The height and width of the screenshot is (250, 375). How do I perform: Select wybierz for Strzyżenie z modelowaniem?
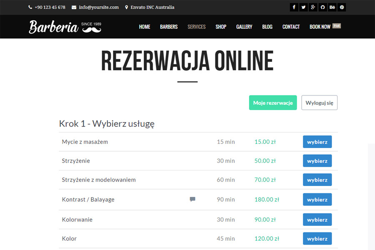pos(317,180)
